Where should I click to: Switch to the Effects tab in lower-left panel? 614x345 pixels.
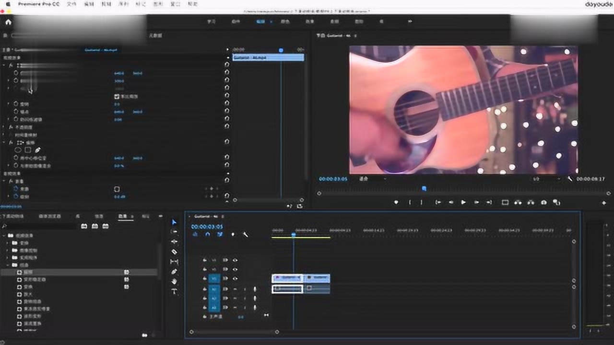pyautogui.click(x=123, y=217)
